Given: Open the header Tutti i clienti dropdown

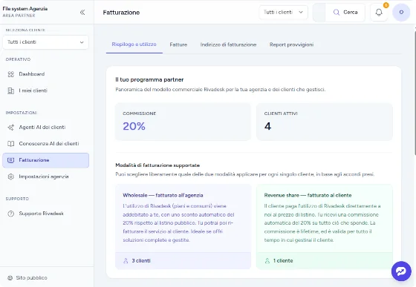Looking at the screenshot, I should (x=283, y=12).
